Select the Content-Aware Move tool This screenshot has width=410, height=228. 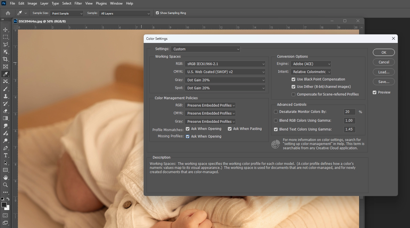point(5,82)
